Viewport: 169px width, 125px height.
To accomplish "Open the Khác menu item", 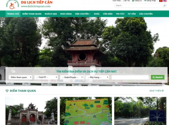I will pos(97,14).
